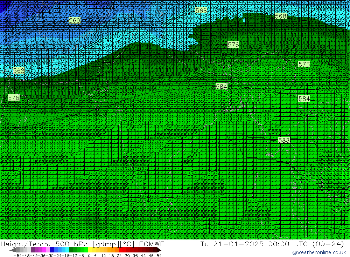Screen dimensions: 350x257
Task: Click the '(00+24)' forecast step text
Action: coord(328,244)
